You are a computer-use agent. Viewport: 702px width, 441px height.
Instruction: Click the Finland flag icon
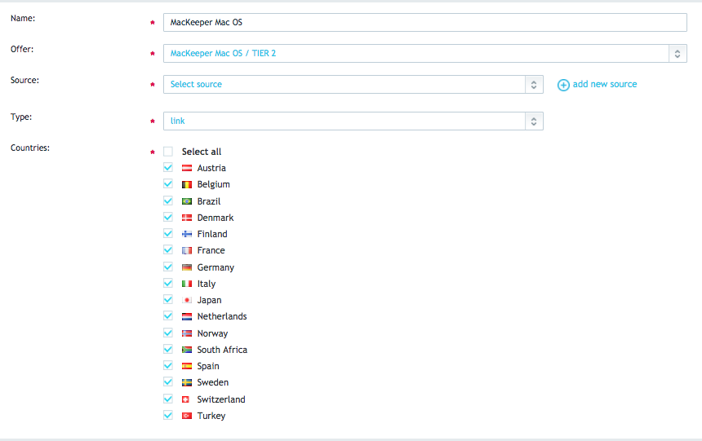pos(187,234)
